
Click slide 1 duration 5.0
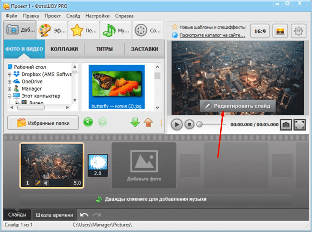77,183
